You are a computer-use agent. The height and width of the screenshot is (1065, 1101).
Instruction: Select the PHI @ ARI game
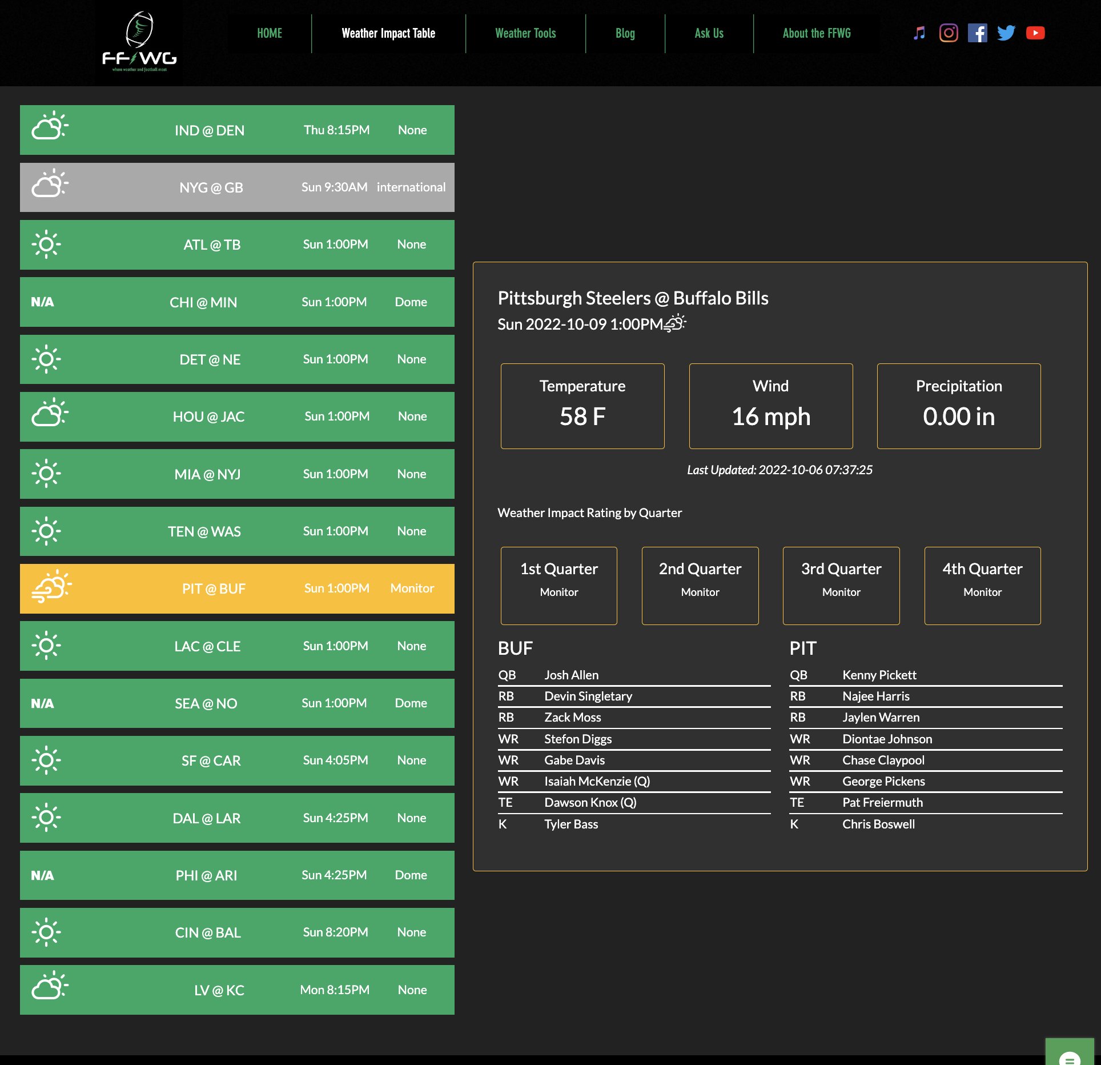click(x=237, y=875)
